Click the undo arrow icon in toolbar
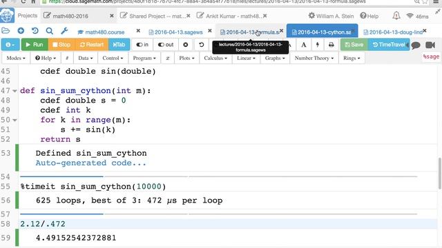The width and height of the screenshot is (442, 248). [201, 45]
